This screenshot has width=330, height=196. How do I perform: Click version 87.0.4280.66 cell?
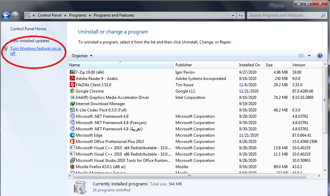click(x=303, y=91)
